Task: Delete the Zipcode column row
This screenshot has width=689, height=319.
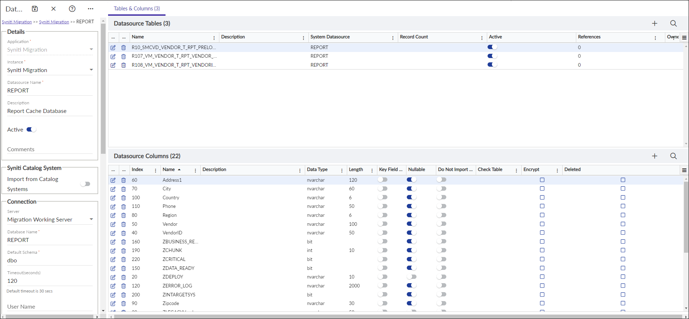Action: coord(124,304)
